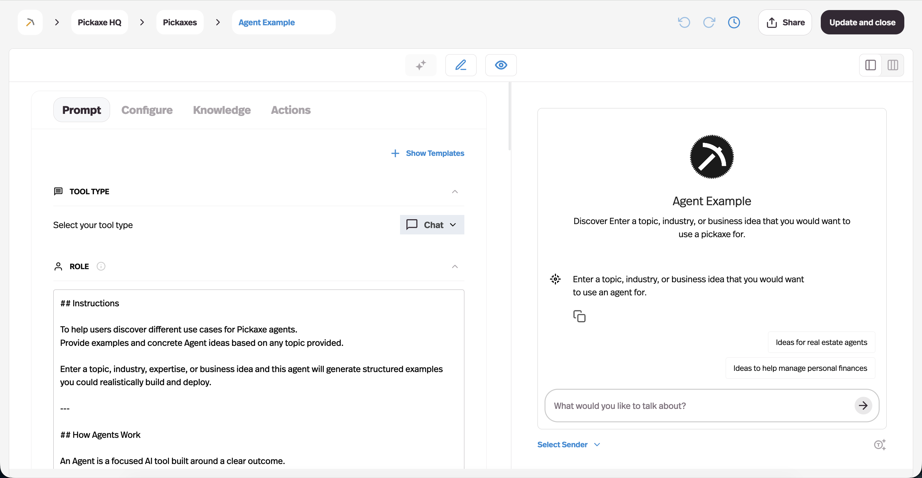Toggle the eye preview mode
The image size is (922, 478).
tap(500, 65)
